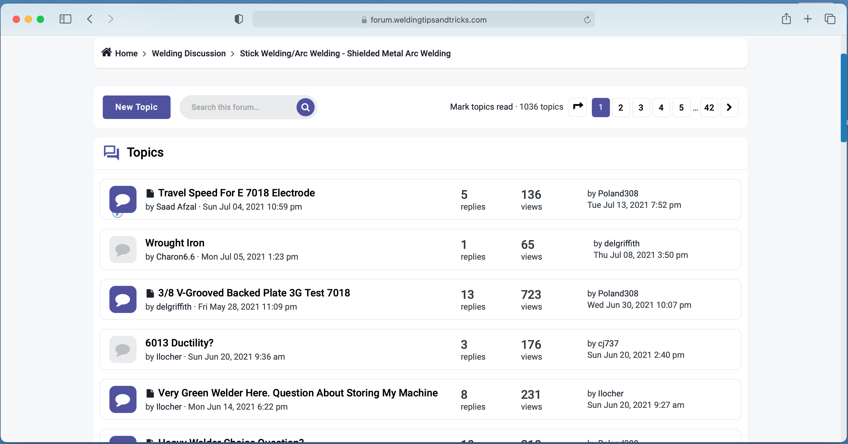Click the Travel Speed topic bubble icon

click(x=123, y=199)
